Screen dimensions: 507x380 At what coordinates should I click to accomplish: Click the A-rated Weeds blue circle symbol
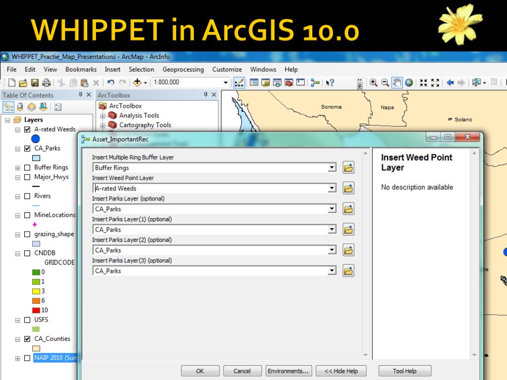(x=36, y=139)
